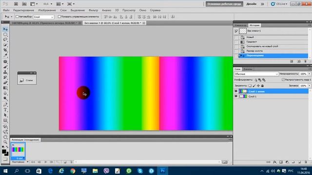Open layer style fx button at Layers bottom
Viewport: 312px width, 175px height.
[274, 162]
